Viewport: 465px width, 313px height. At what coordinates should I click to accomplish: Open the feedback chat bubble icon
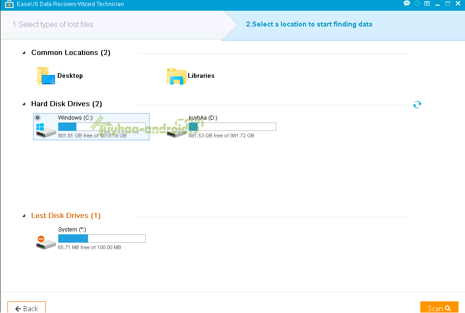[x=407, y=4]
